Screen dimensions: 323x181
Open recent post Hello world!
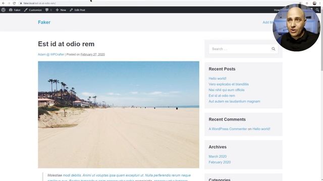click(x=218, y=78)
